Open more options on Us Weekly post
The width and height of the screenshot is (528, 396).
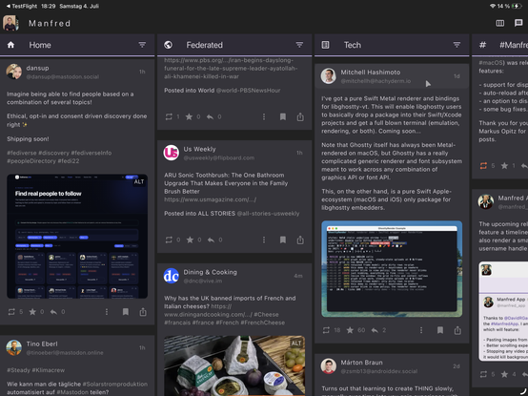(x=264, y=240)
